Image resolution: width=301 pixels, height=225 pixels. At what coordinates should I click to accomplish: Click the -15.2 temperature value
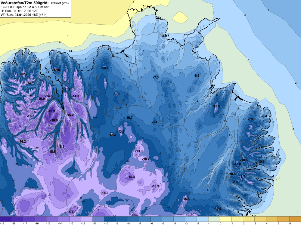pos(70,115)
